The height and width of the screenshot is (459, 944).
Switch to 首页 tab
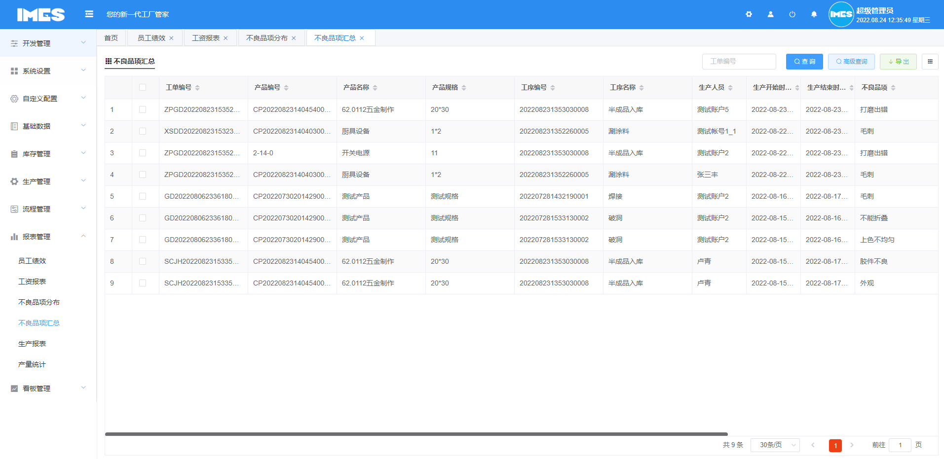tap(111, 38)
